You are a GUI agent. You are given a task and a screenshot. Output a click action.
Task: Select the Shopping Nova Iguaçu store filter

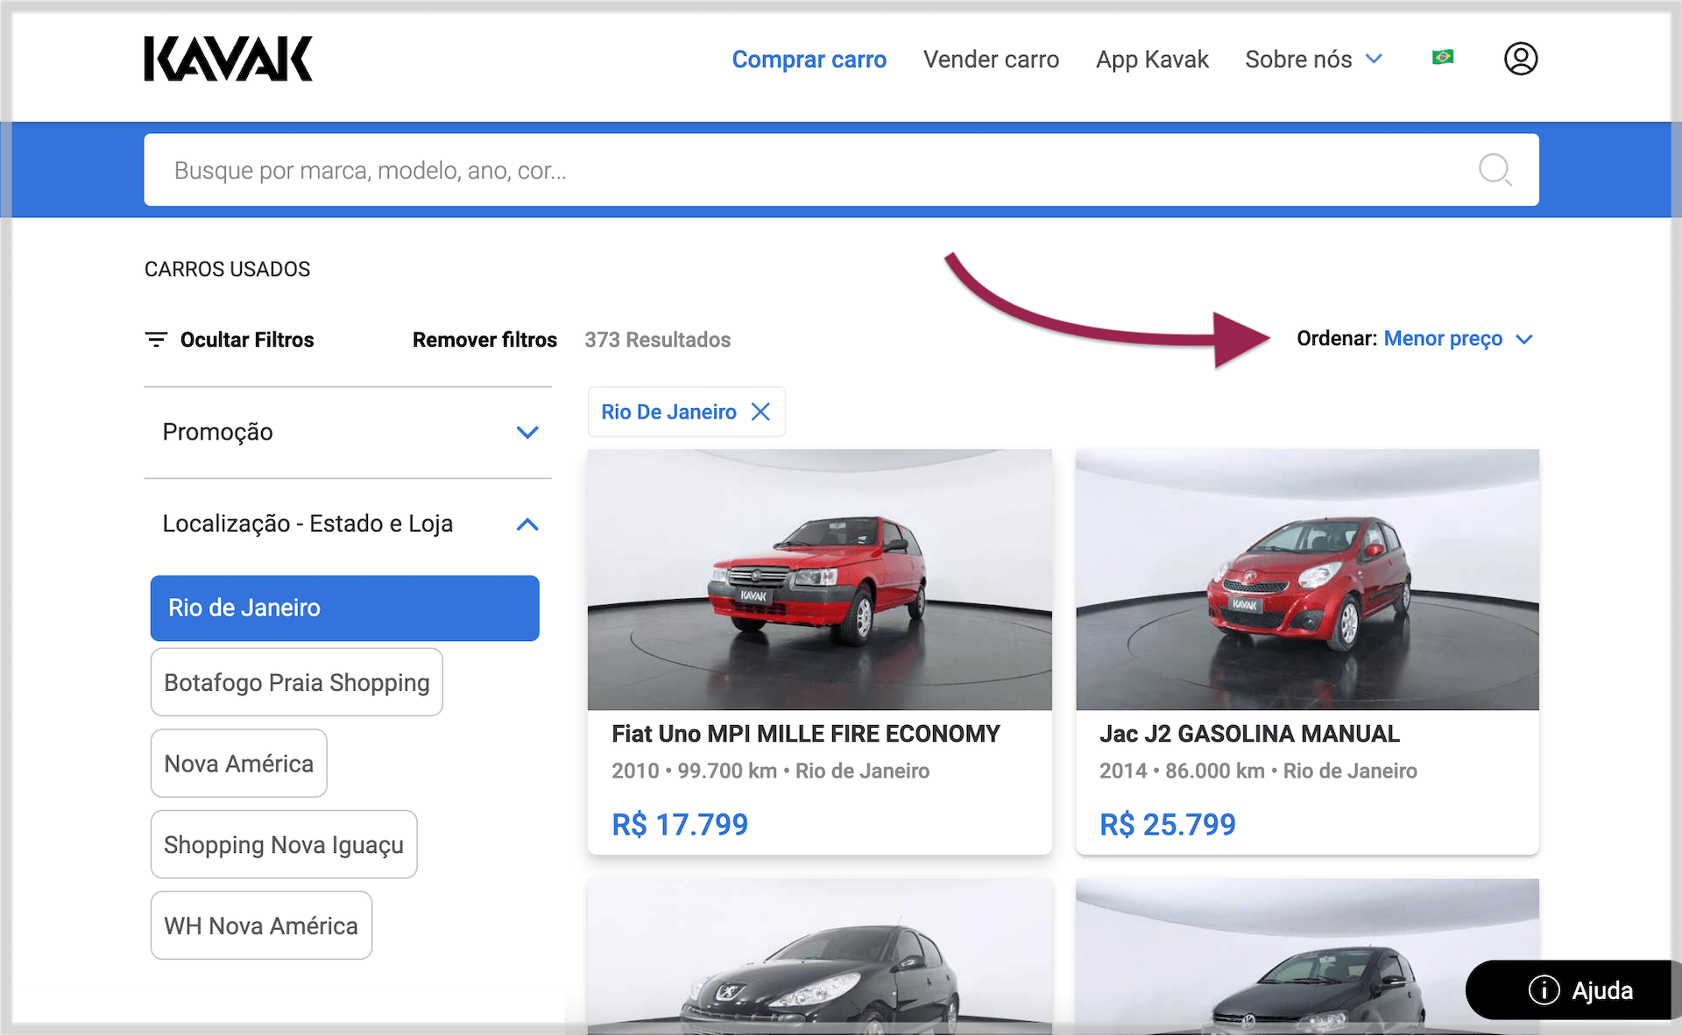pos(283,845)
